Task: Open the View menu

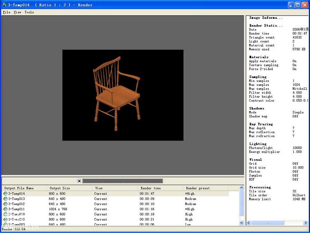Action: (x=17, y=12)
